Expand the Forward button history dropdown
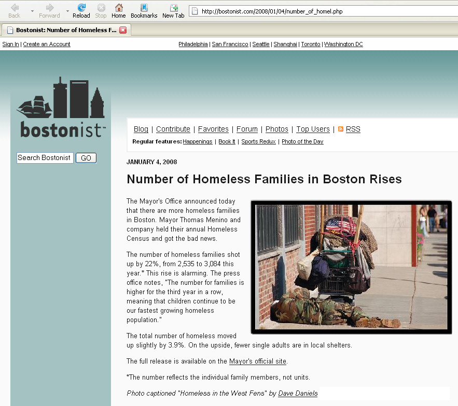Image resolution: width=458 pixels, height=406 pixels. click(67, 11)
